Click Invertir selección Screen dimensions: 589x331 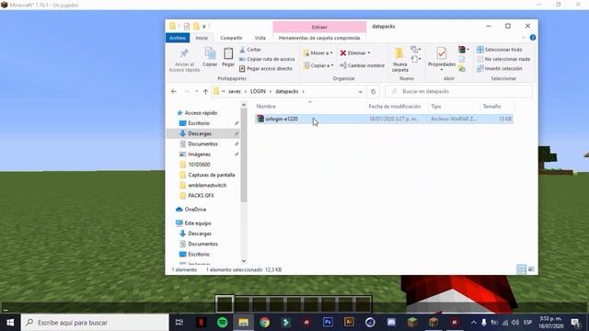(499, 69)
